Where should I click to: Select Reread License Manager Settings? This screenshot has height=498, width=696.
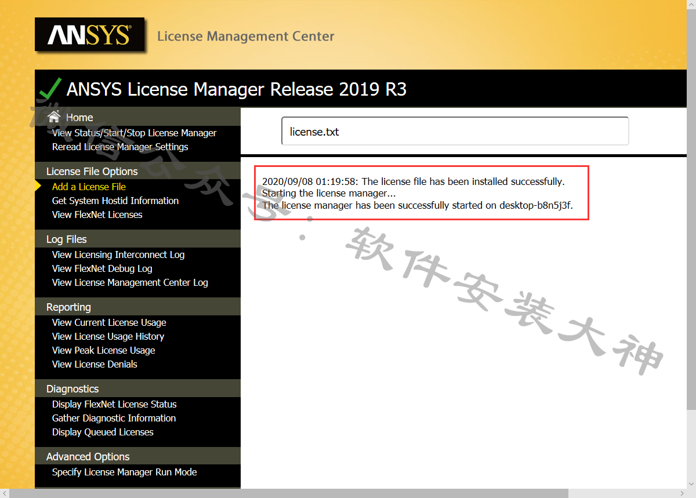[120, 147]
